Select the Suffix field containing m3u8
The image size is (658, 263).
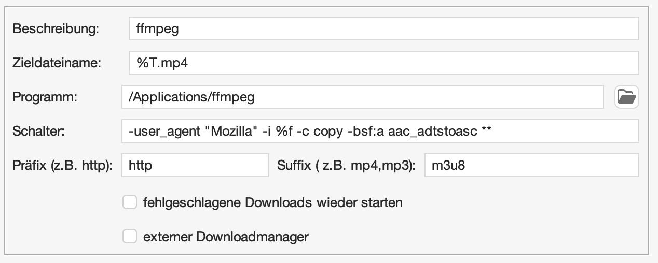531,166
